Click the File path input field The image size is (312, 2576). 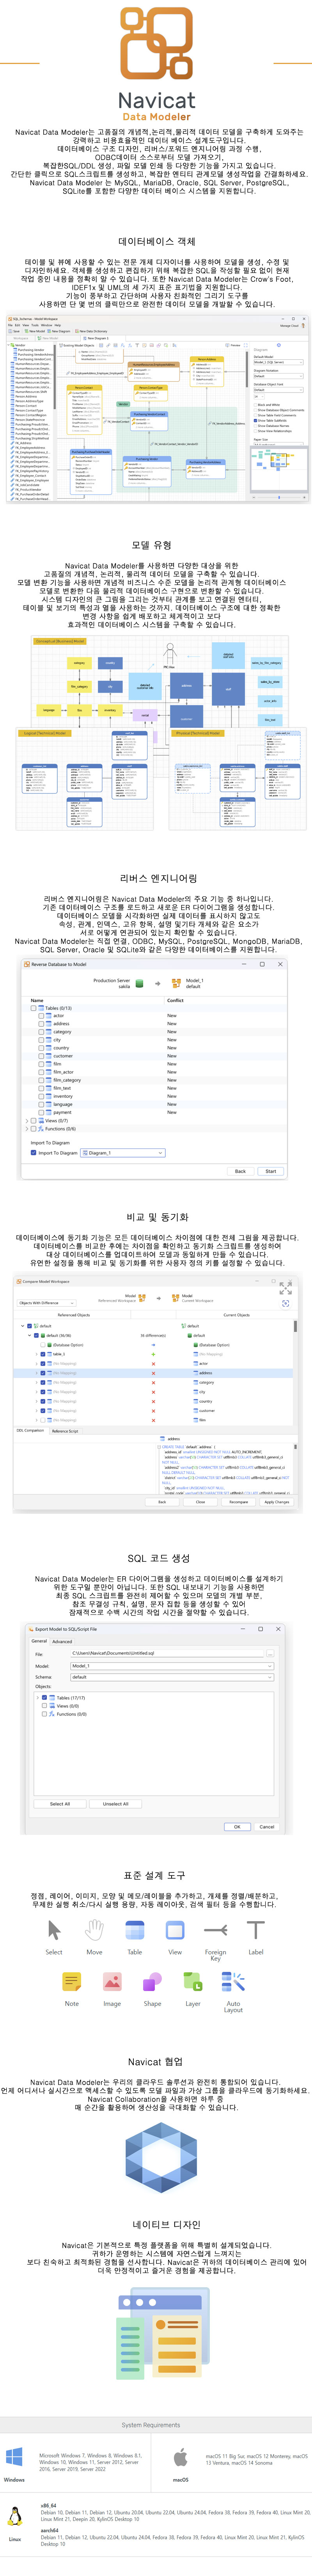pyautogui.click(x=166, y=1653)
